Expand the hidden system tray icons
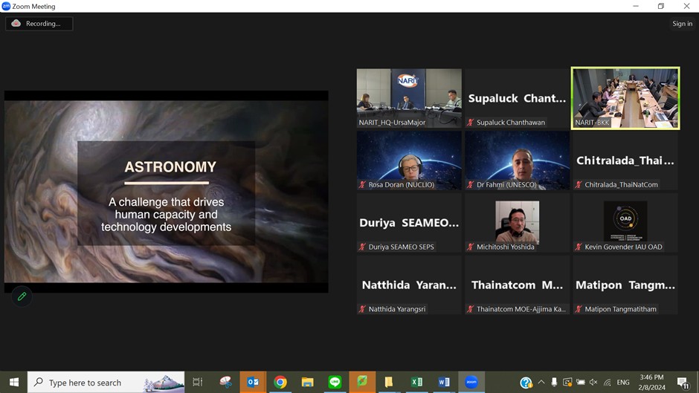The height and width of the screenshot is (393, 699). tap(541, 383)
